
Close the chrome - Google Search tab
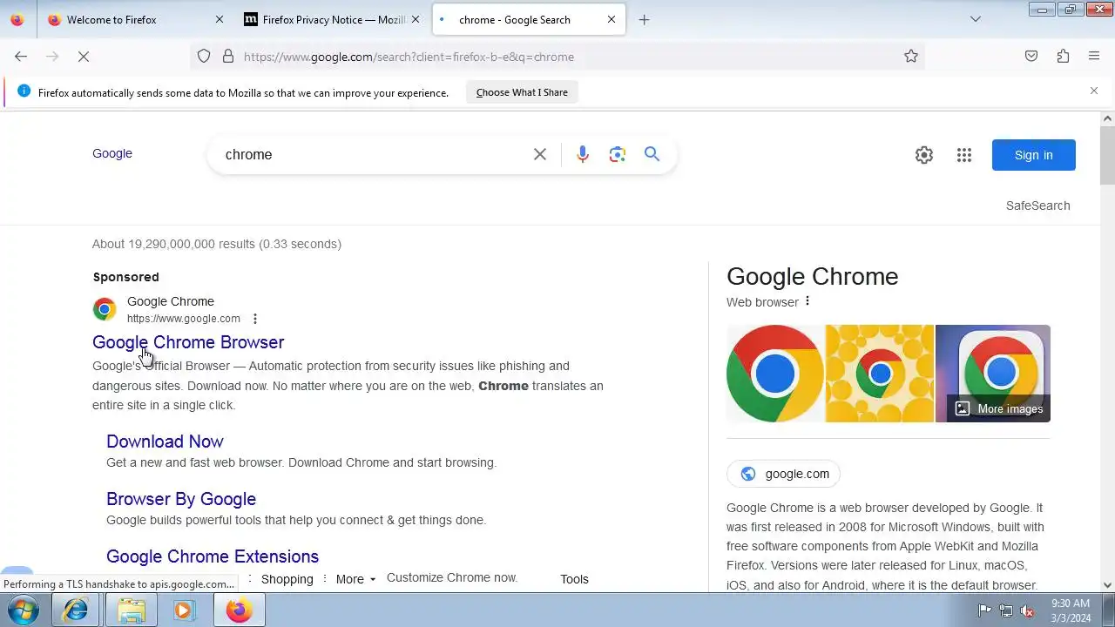click(x=612, y=19)
